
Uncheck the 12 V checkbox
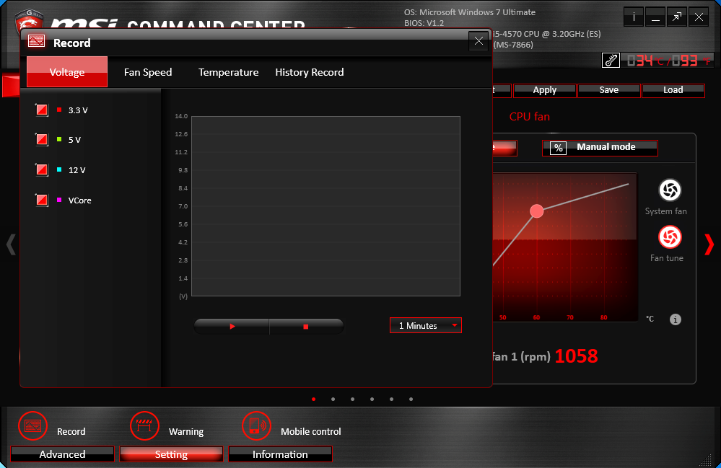(x=42, y=169)
